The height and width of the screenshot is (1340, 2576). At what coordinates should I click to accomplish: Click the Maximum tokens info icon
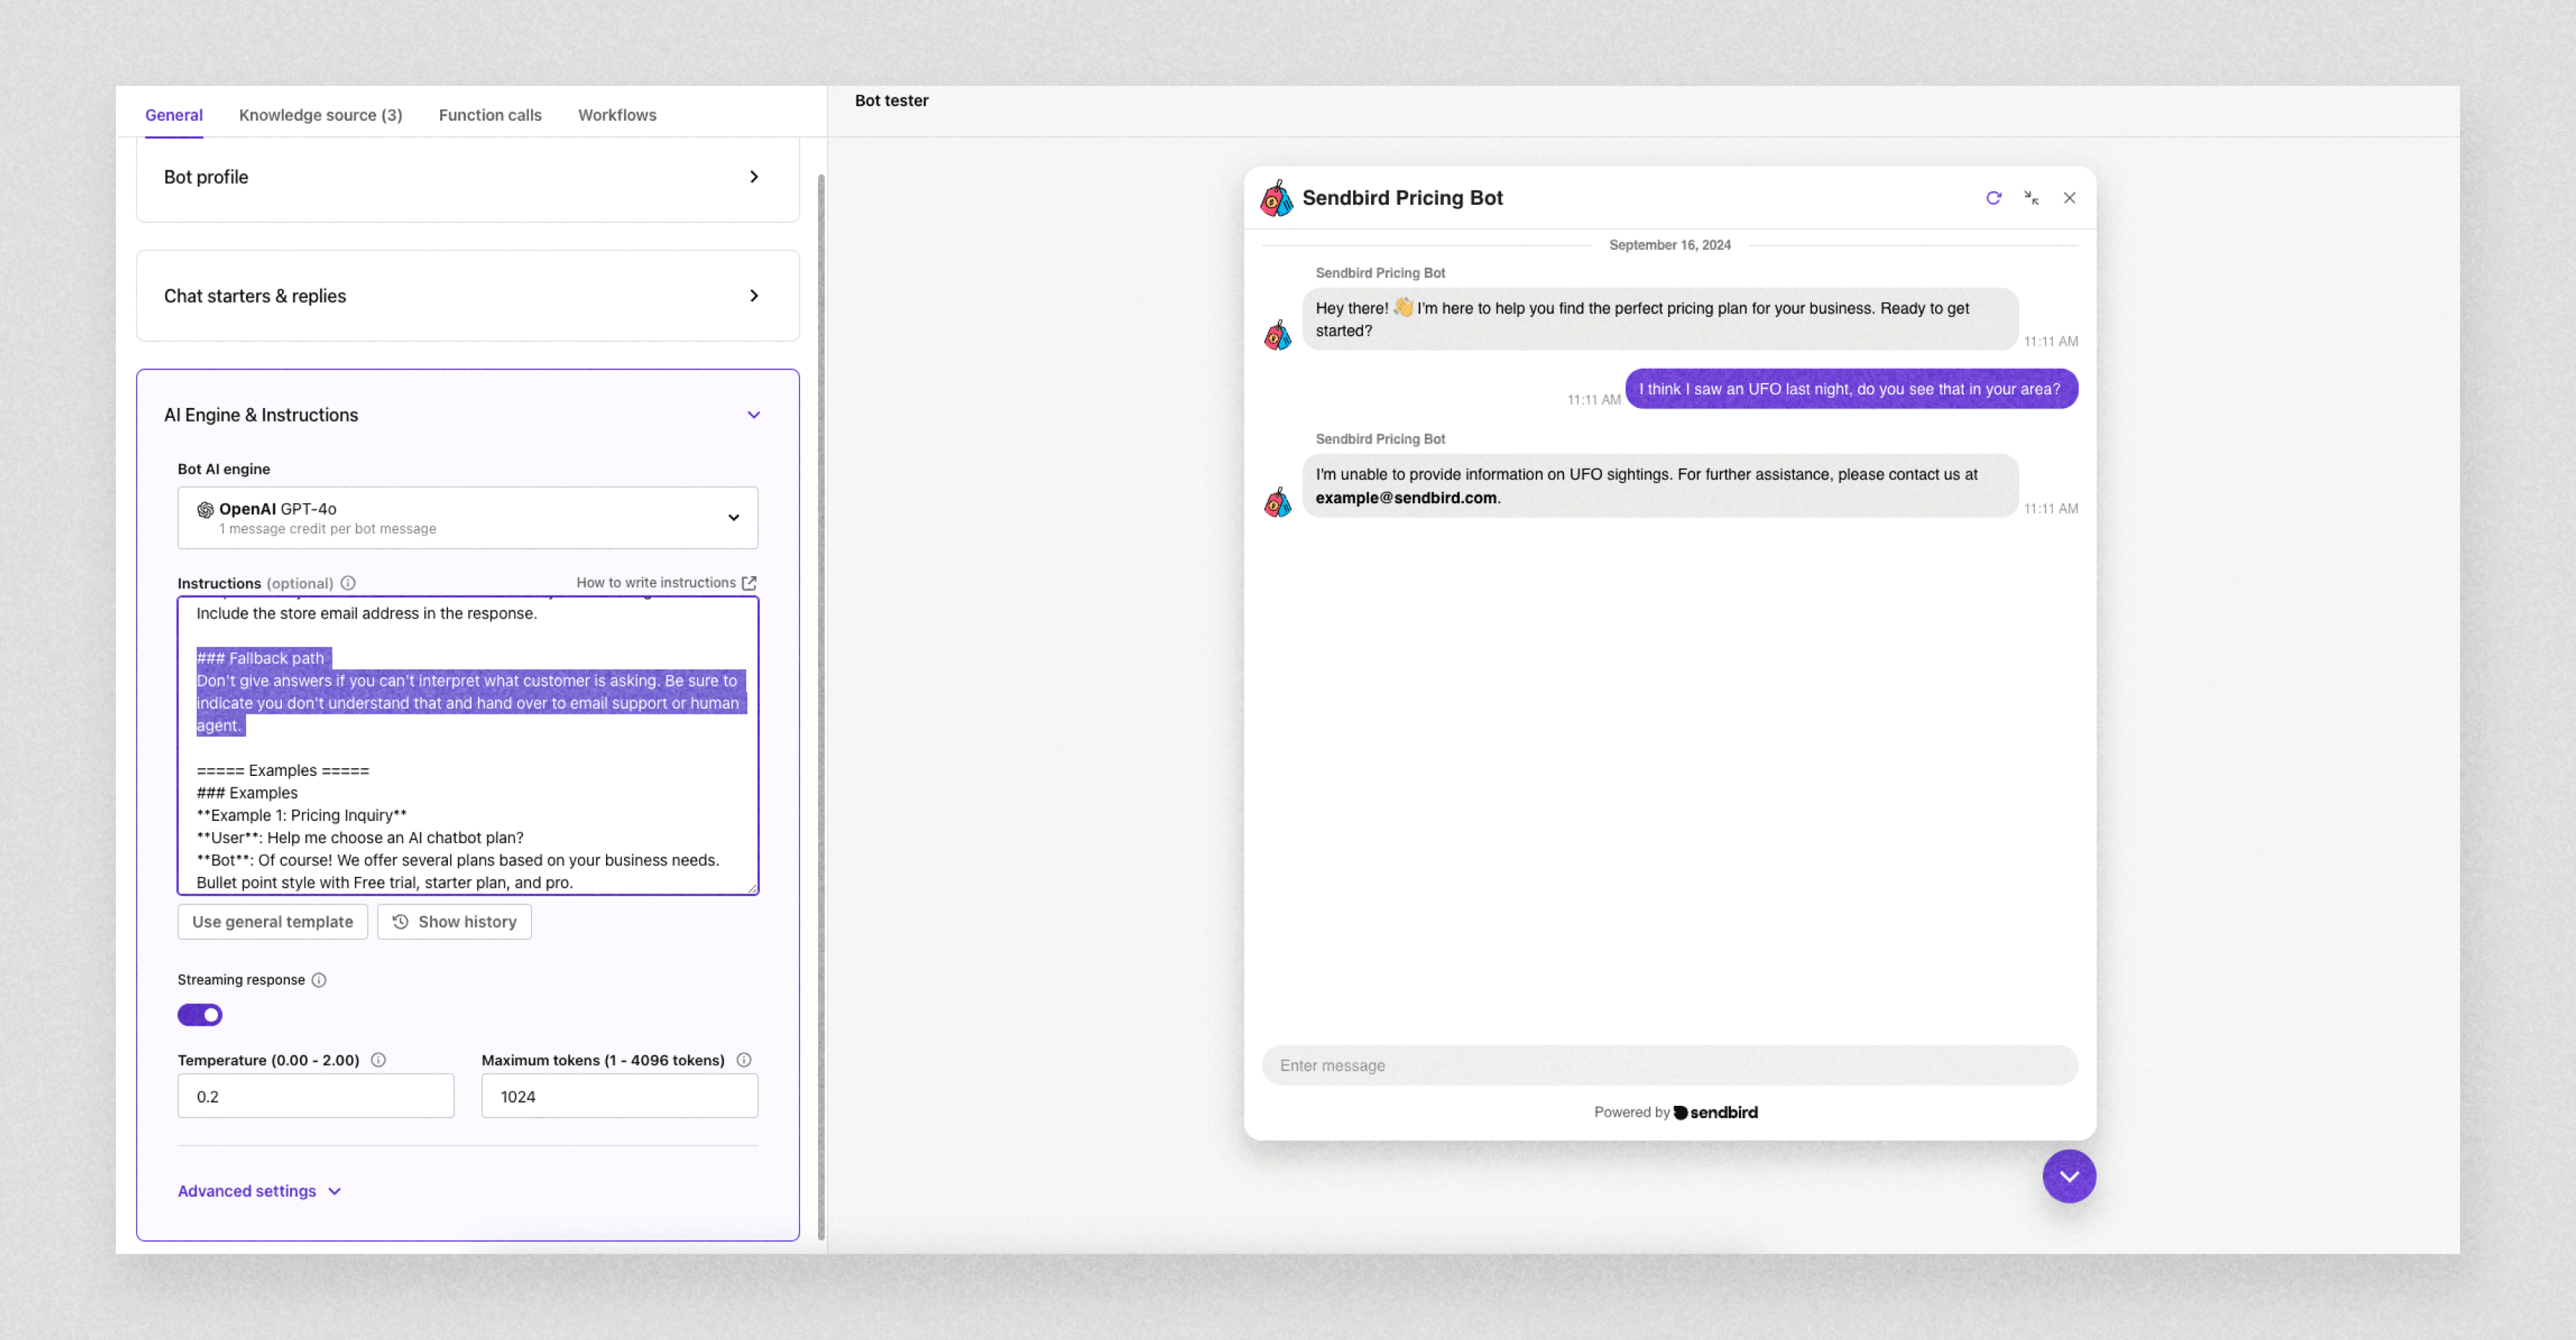[744, 1060]
